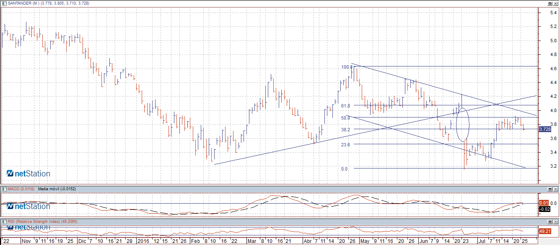The height and width of the screenshot is (245, 560).
Task: Select the 61.8 Fibonacci level label
Action: [345, 106]
